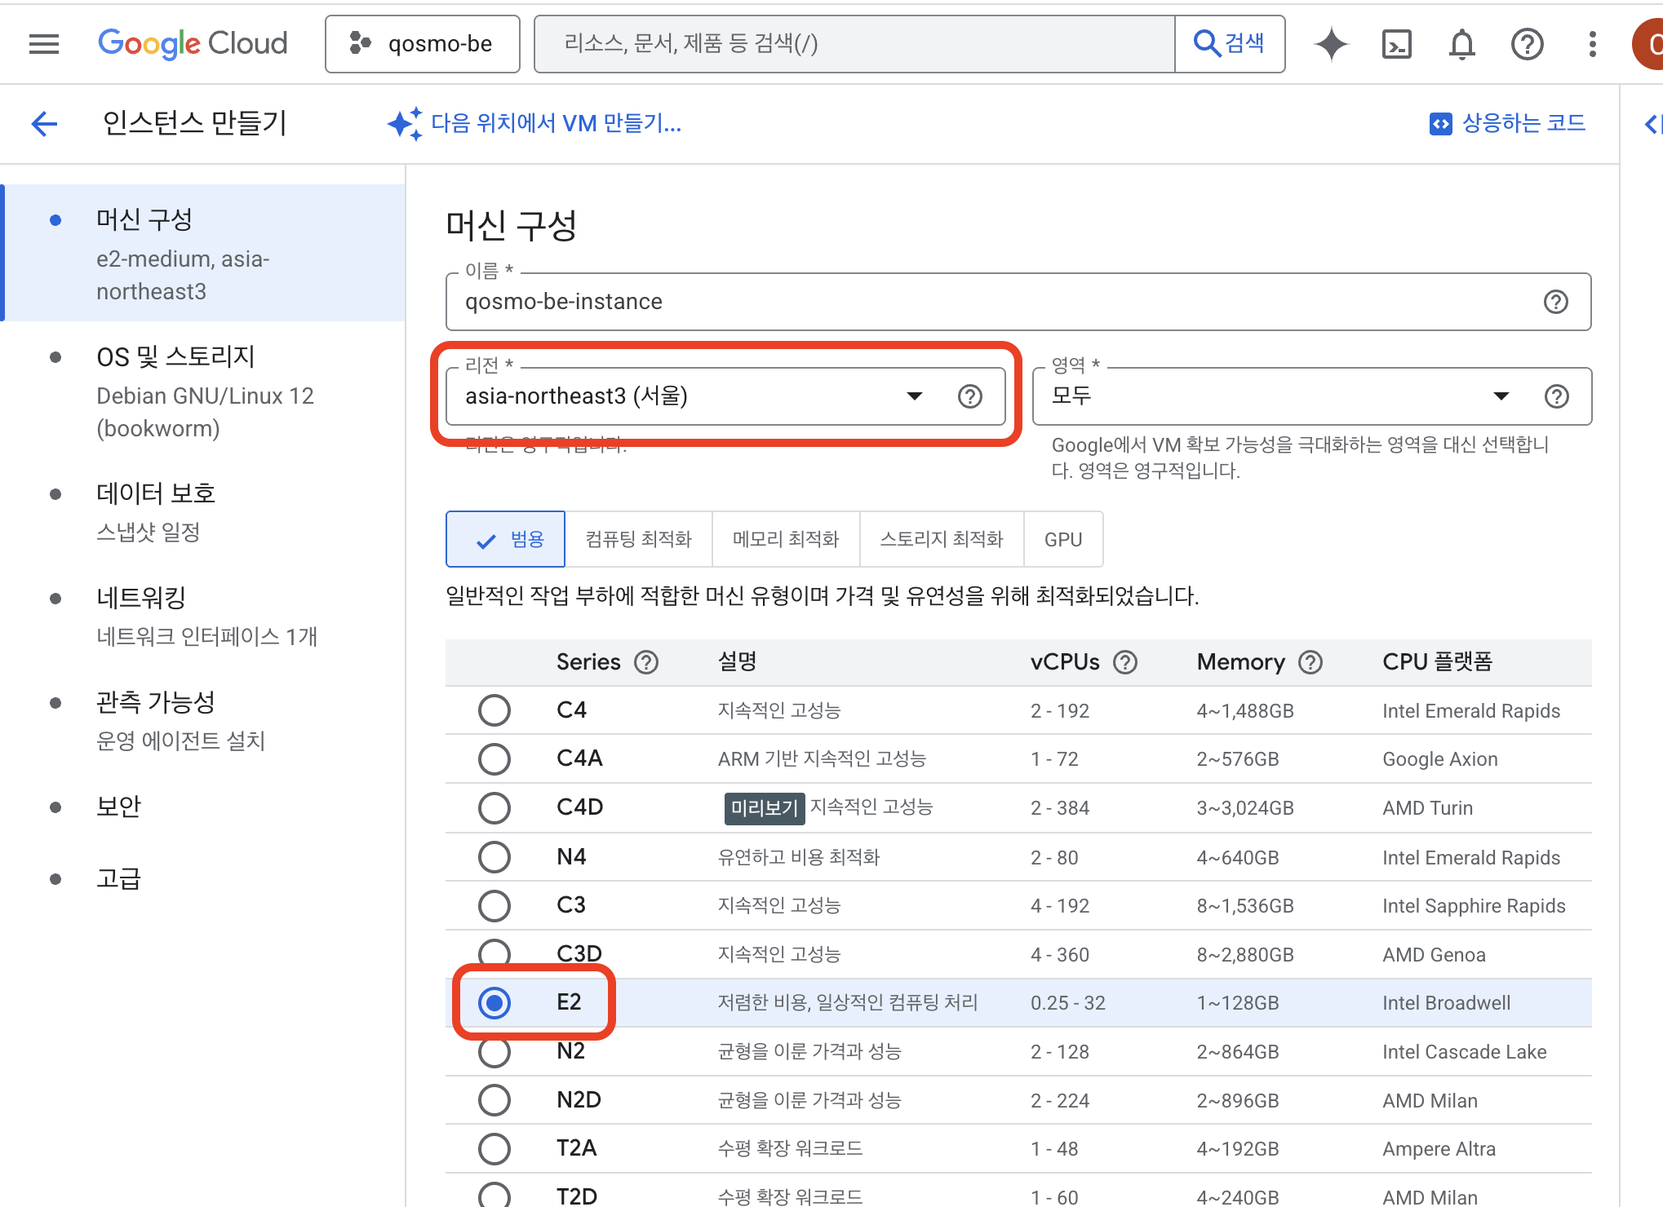The width and height of the screenshot is (1663, 1207).
Task: Select the N4 series radio button
Action: (494, 857)
